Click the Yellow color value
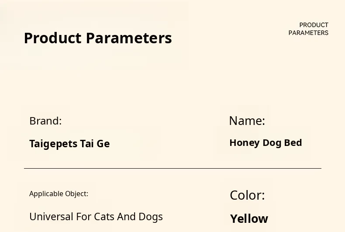The height and width of the screenshot is (232, 345). [249, 218]
